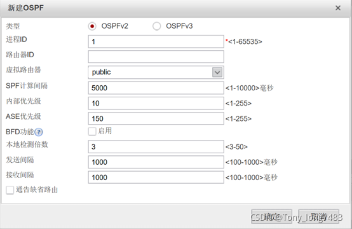Click the SPF计算间隔 field showing 5000
The height and width of the screenshot is (229, 352).
click(156, 88)
